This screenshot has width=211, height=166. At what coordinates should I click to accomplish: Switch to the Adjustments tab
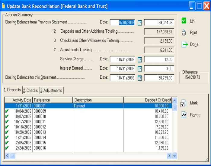coord(51,90)
